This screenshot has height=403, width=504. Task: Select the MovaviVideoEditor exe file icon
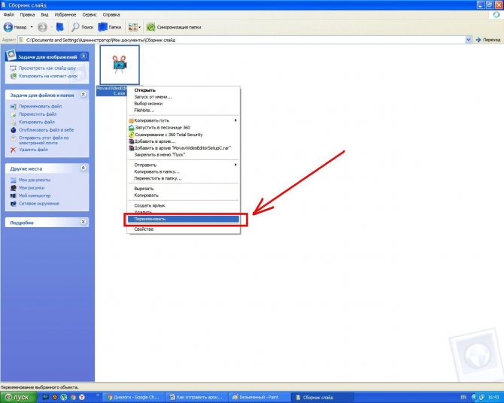click(x=119, y=65)
